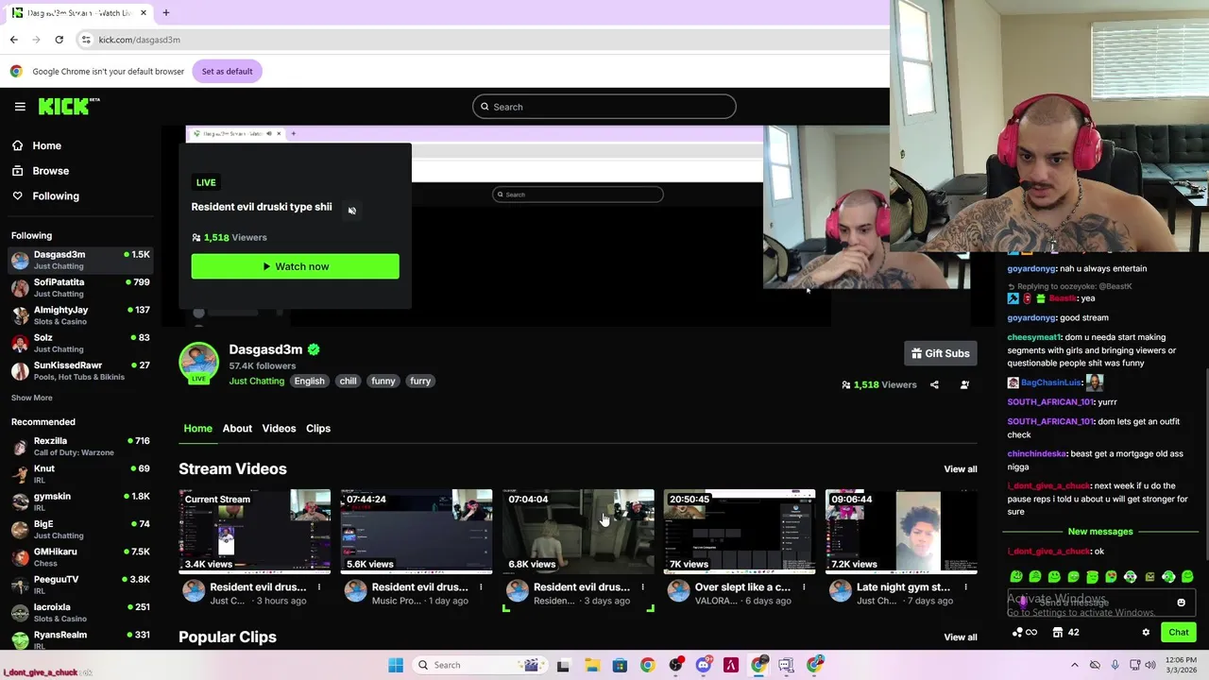View all Popular Clips

pos(960,637)
